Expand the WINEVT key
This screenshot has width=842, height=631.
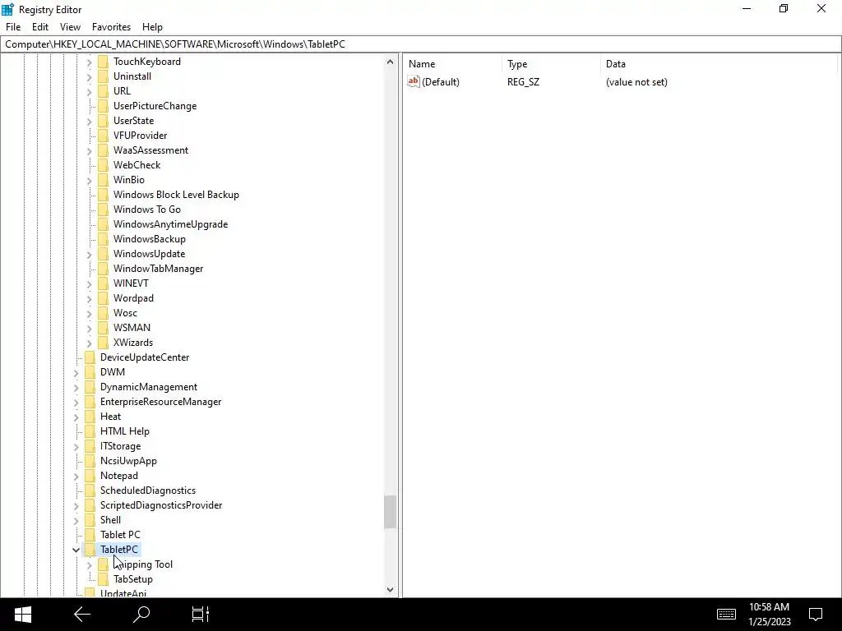[89, 283]
